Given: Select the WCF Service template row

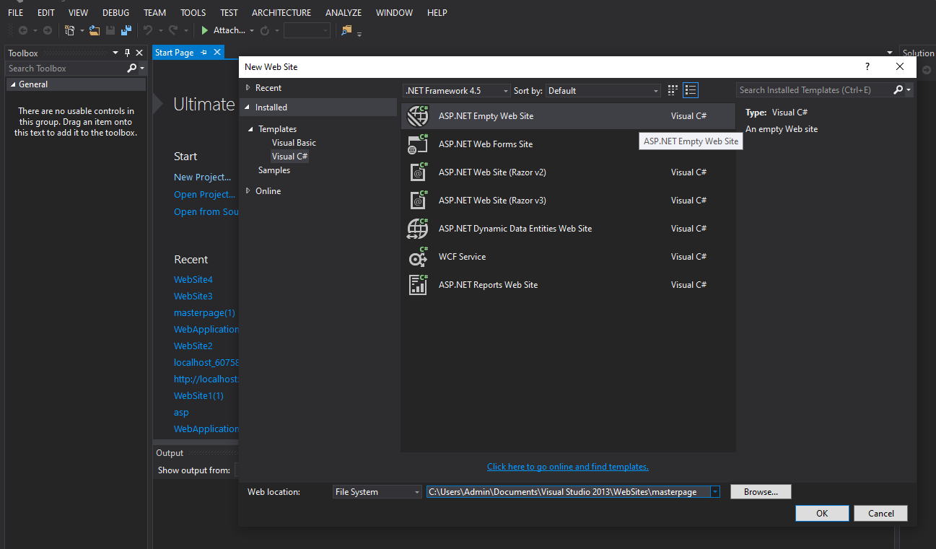Looking at the screenshot, I should 568,257.
